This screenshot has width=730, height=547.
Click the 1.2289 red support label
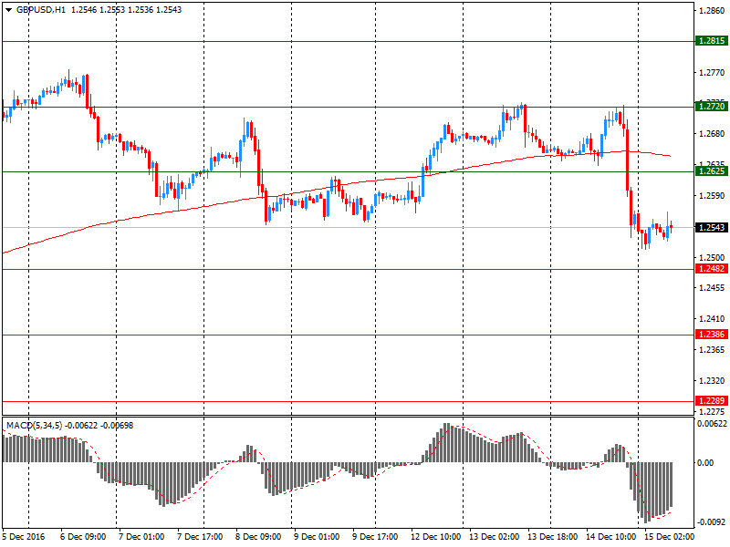tap(712, 401)
